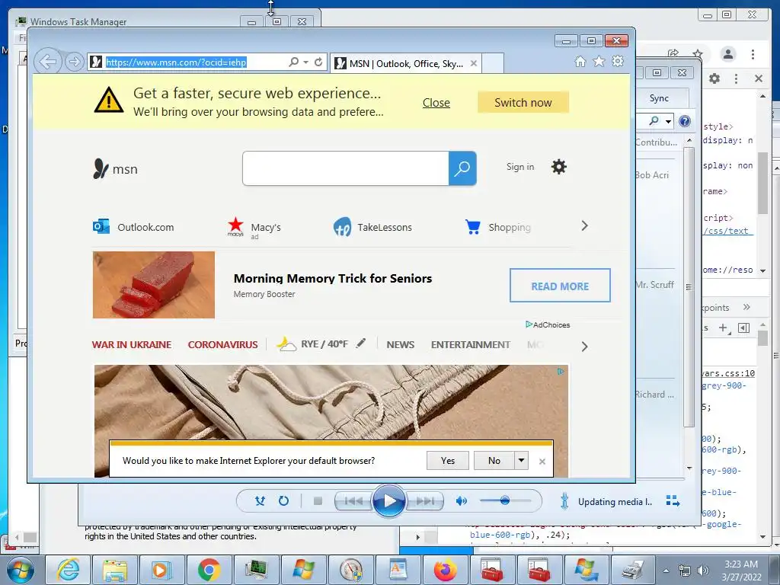This screenshot has height=585, width=780.
Task: Select the ENTERTAINMENT category
Action: point(471,344)
